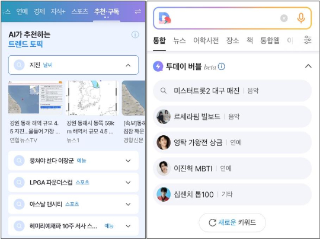Click the tab reorder swap icon

click(137, 11)
